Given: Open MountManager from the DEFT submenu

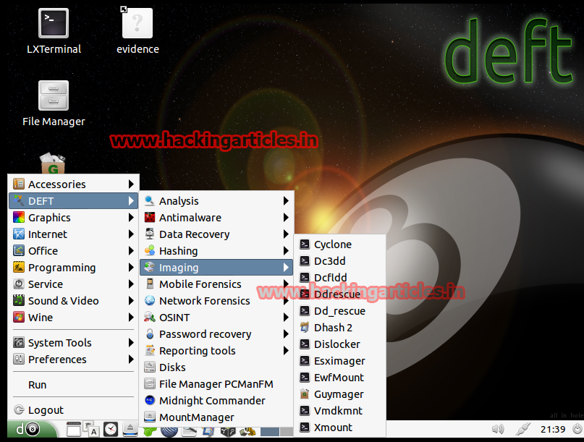Looking at the screenshot, I should click(x=216, y=417).
